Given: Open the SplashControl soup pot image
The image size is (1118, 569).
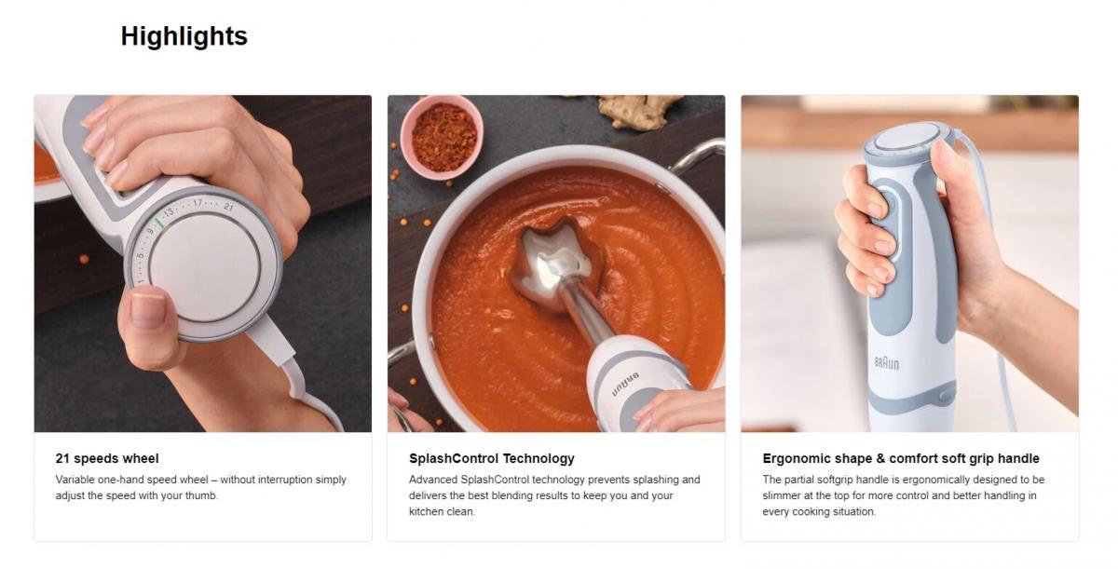Looking at the screenshot, I should [556, 264].
